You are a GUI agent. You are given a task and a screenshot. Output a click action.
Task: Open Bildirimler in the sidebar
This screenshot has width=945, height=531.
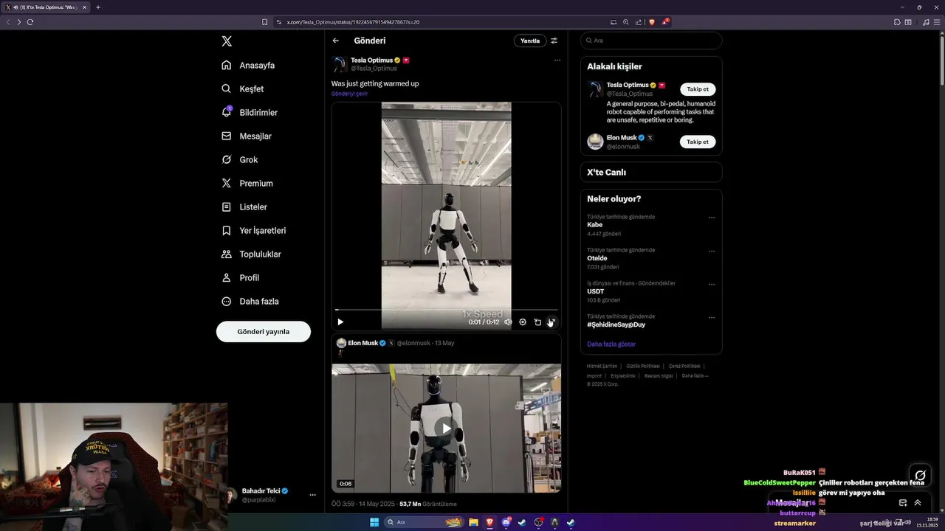(250, 112)
